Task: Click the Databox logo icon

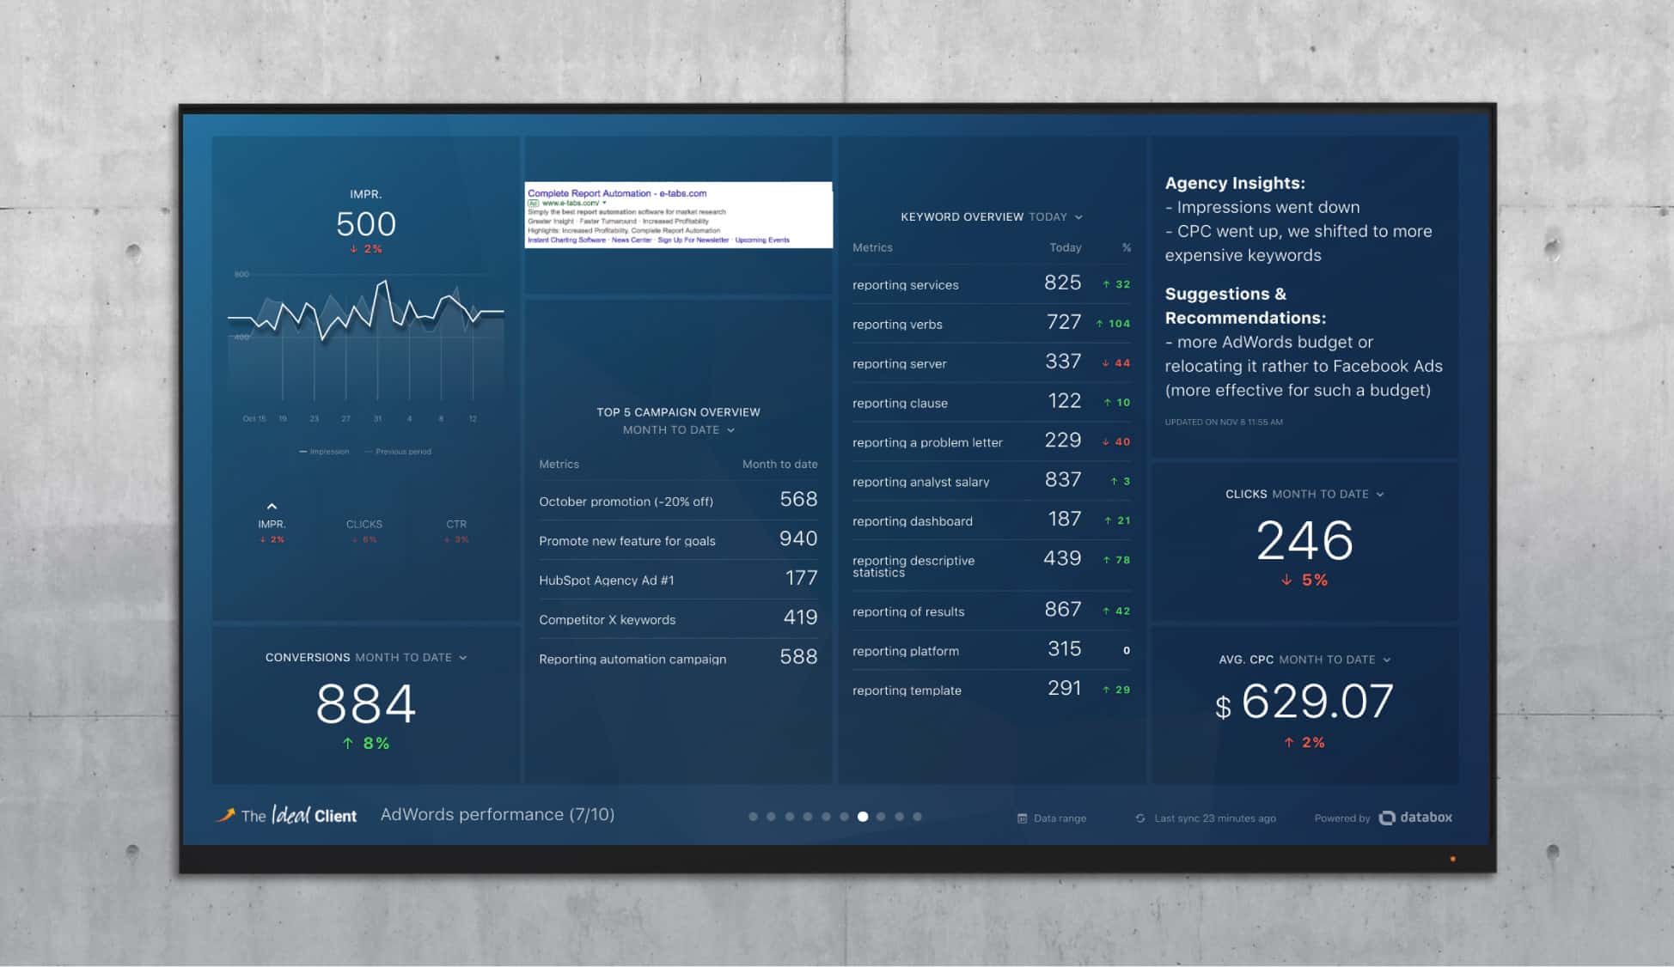Action: 1387,818
